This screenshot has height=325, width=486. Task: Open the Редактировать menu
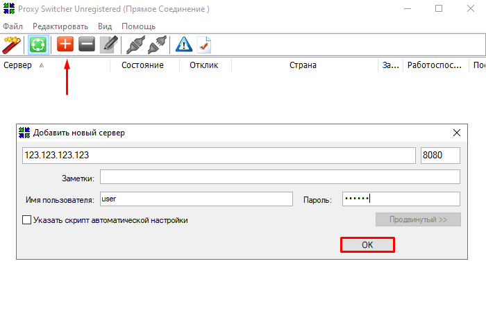pyautogui.click(x=60, y=26)
